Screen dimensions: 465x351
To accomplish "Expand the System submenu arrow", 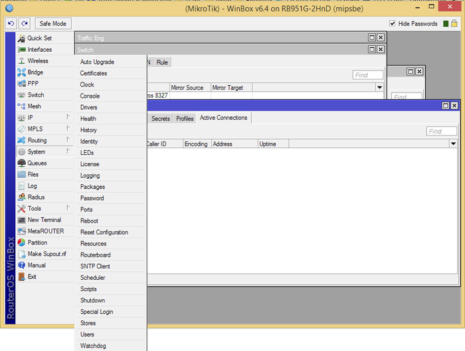I will pyautogui.click(x=68, y=151).
